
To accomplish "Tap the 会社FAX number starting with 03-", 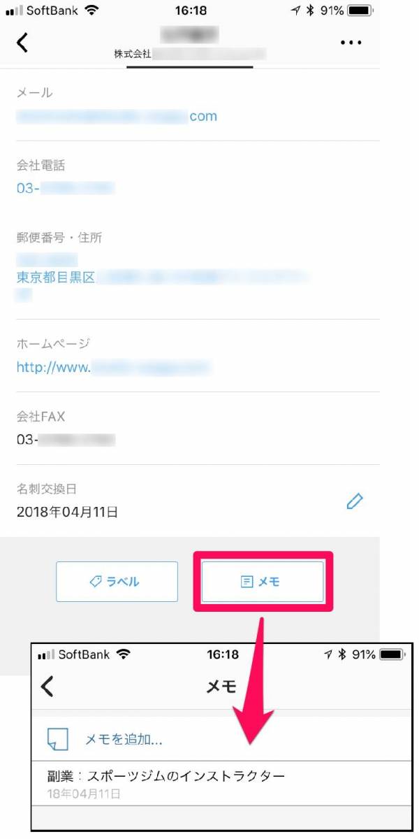I will pyautogui.click(x=66, y=440).
